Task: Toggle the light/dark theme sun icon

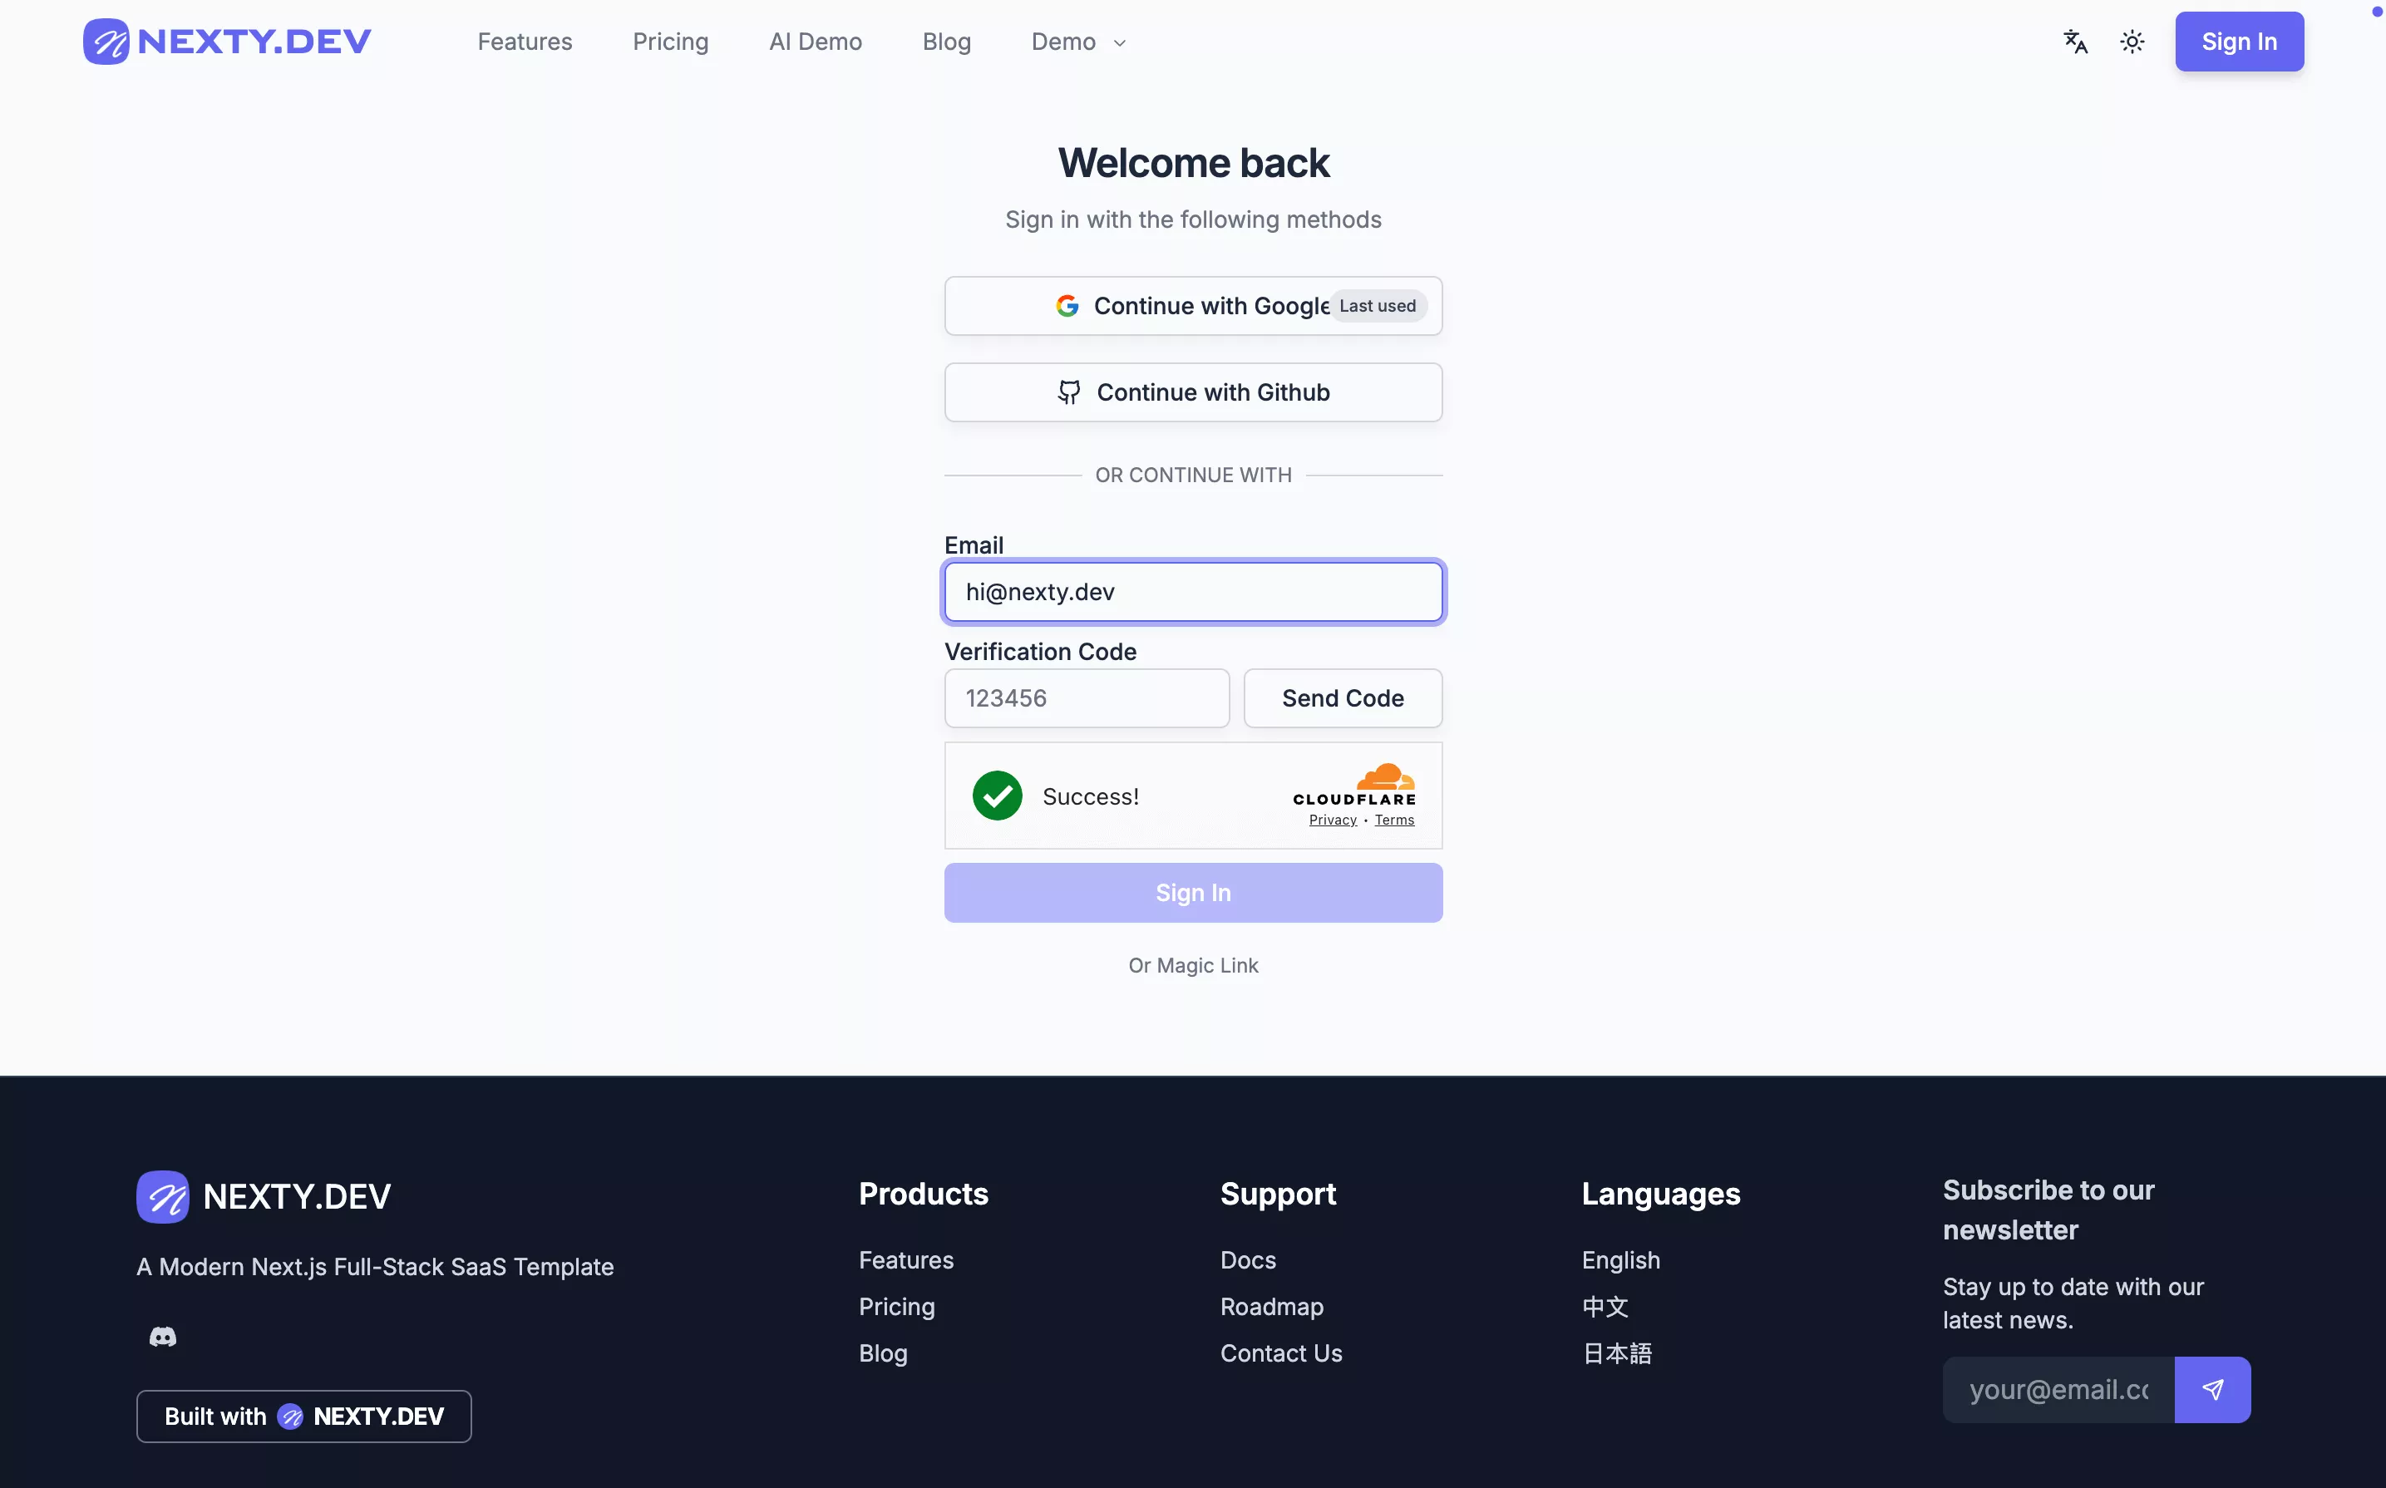Action: [x=2131, y=42]
